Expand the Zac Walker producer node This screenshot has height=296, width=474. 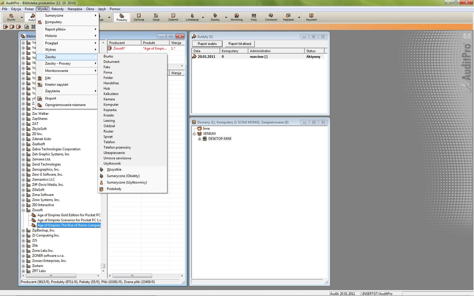tap(23, 114)
